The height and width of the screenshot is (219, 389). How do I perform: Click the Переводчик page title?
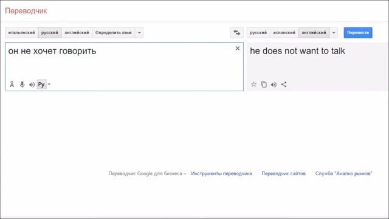26,11
